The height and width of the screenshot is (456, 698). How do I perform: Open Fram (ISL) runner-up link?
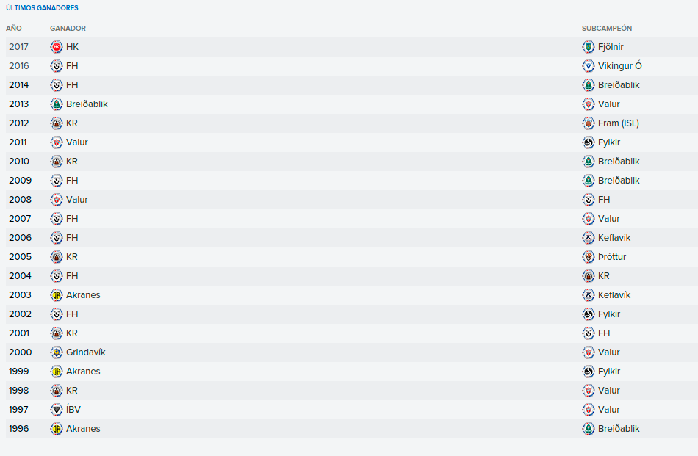coord(619,123)
